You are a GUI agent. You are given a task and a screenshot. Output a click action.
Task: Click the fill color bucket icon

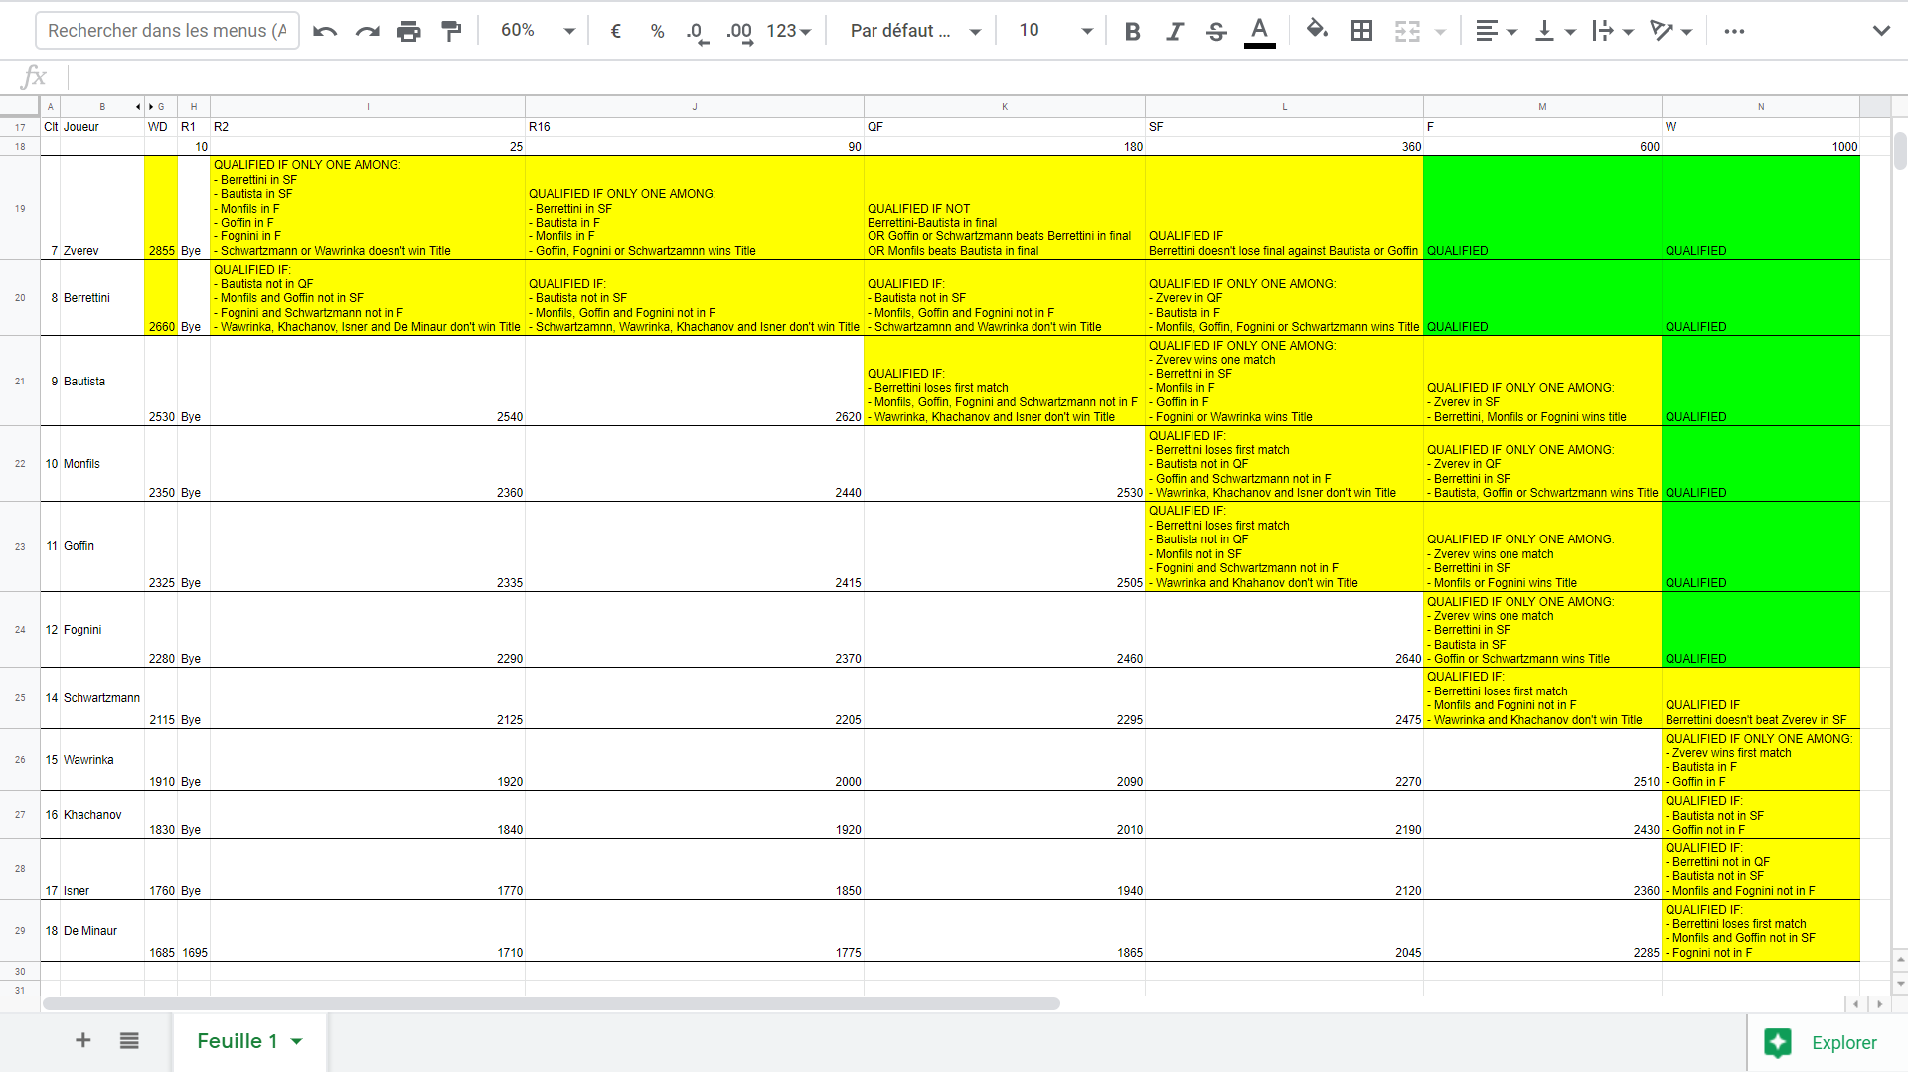coord(1317,31)
